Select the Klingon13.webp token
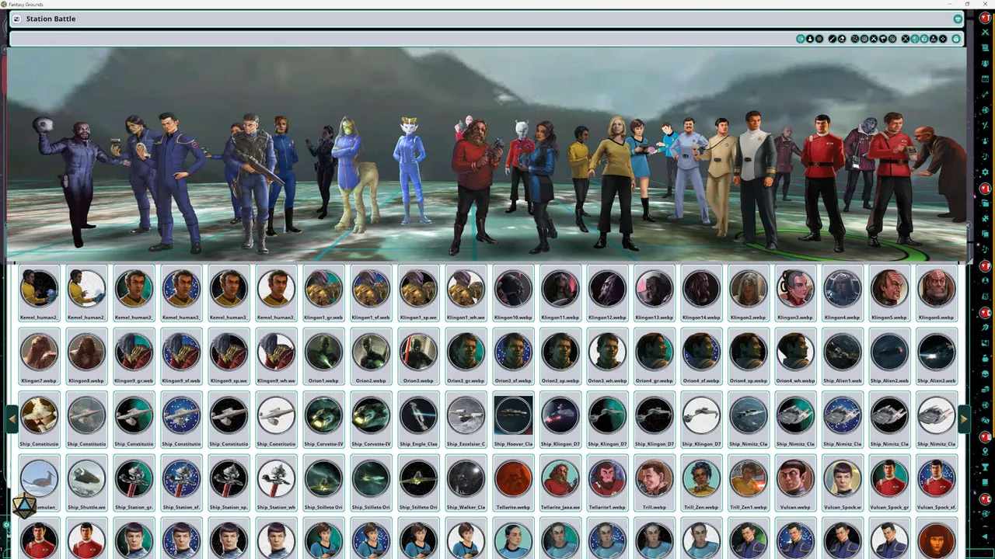 tap(654, 293)
